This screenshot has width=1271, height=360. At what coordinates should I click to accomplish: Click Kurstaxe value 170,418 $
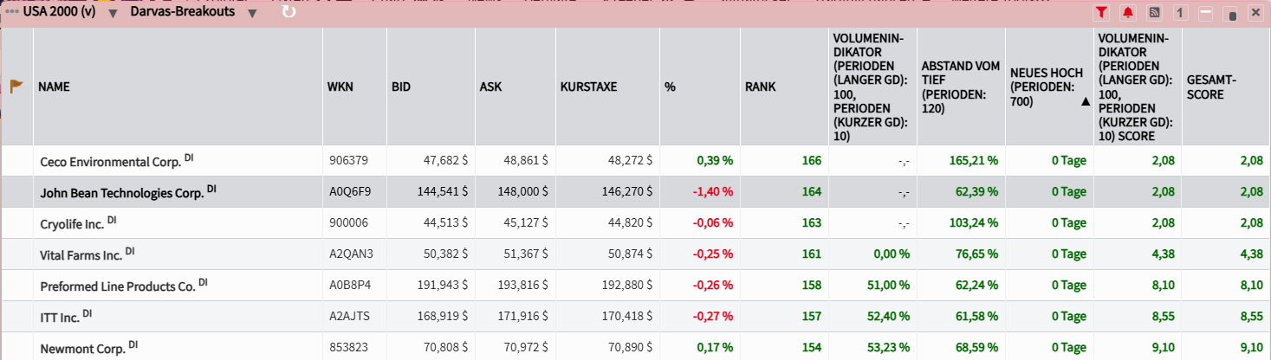click(x=626, y=317)
